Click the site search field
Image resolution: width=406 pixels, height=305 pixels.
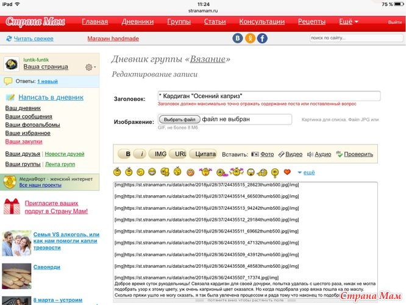(x=356, y=38)
